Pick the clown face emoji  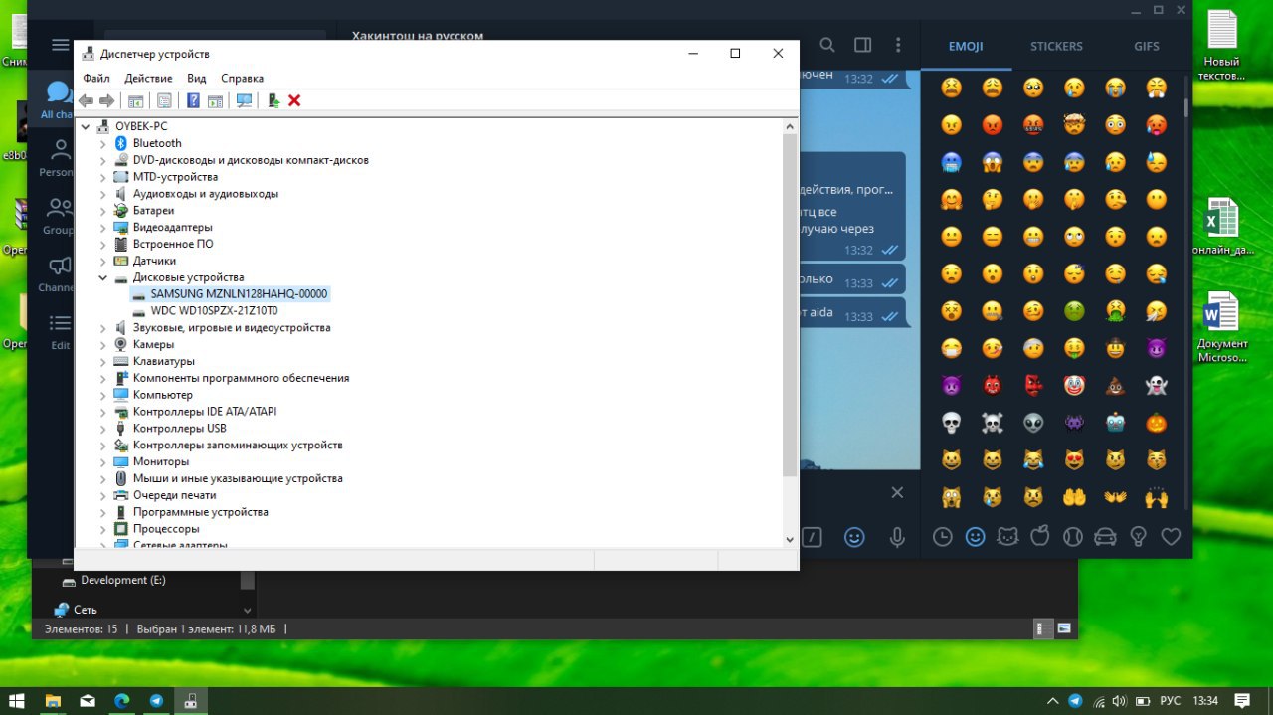tap(1074, 386)
